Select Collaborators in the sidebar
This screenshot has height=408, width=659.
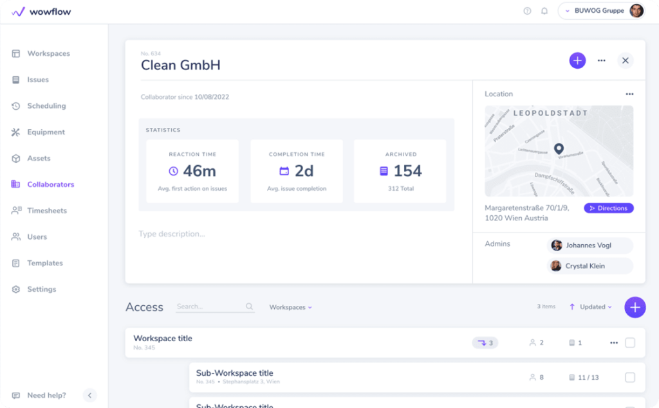(43, 184)
